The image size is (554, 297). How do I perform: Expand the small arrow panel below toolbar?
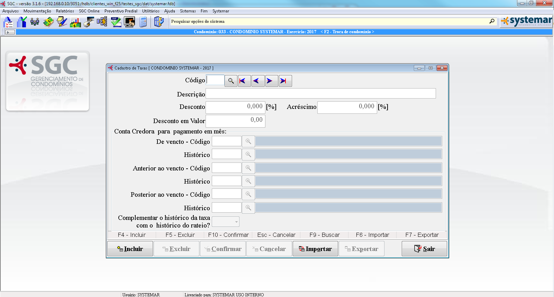coord(10,32)
